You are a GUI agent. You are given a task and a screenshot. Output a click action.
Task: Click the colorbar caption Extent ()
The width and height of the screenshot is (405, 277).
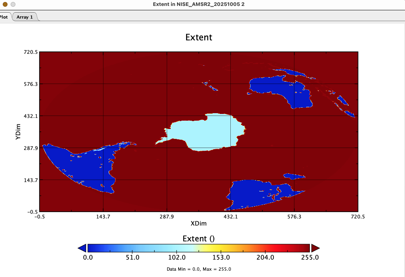pos(199,237)
